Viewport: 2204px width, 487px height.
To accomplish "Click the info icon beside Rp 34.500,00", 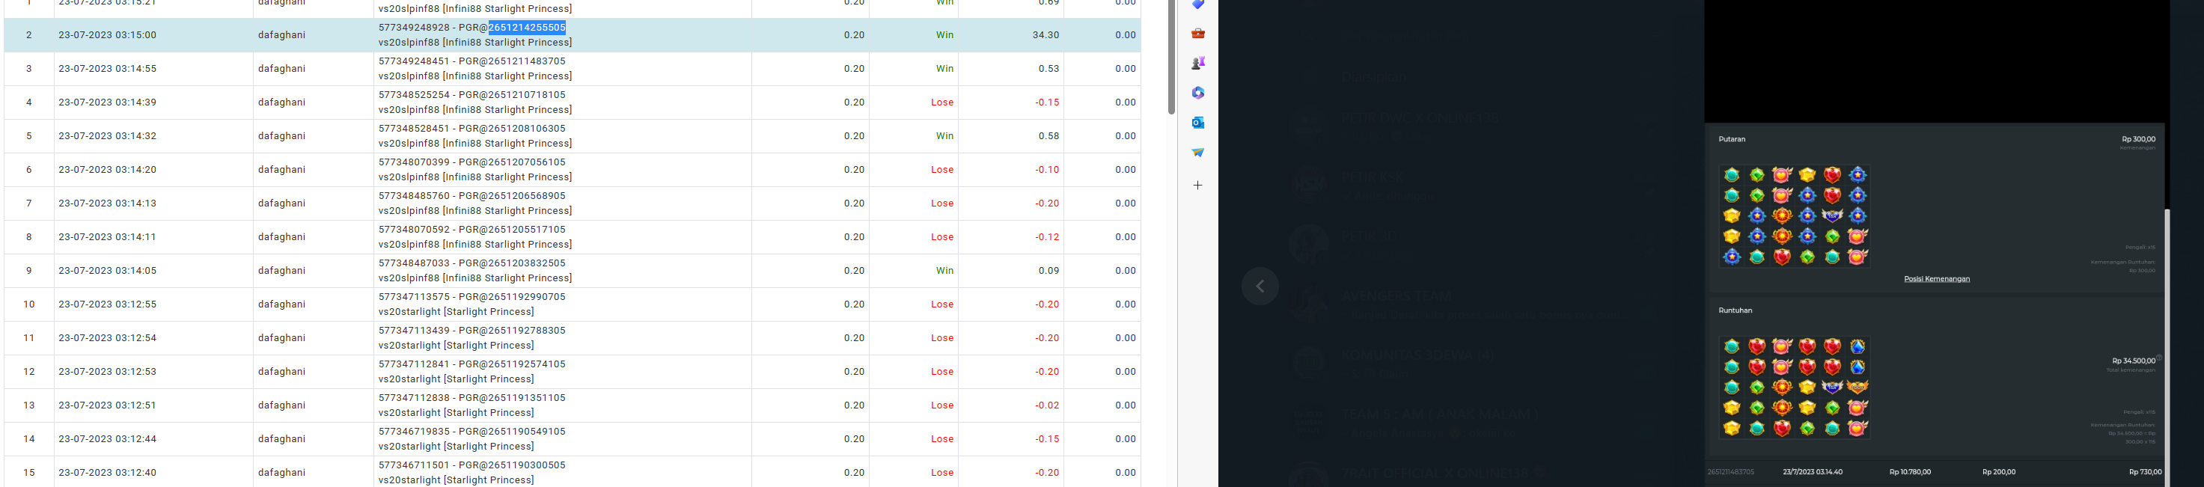I will point(2160,357).
